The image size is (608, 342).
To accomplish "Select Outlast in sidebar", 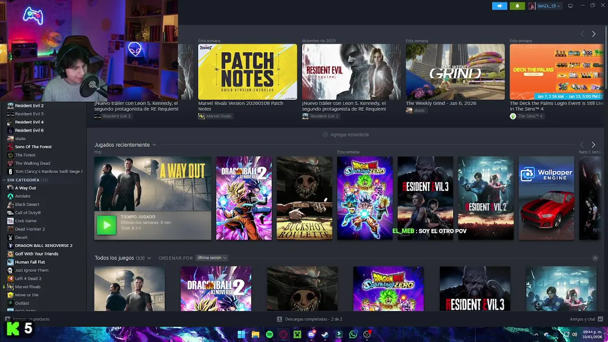I will coord(22,303).
